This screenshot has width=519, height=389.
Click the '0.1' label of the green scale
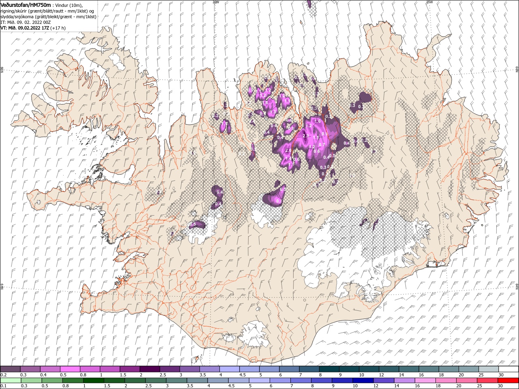(3, 386)
